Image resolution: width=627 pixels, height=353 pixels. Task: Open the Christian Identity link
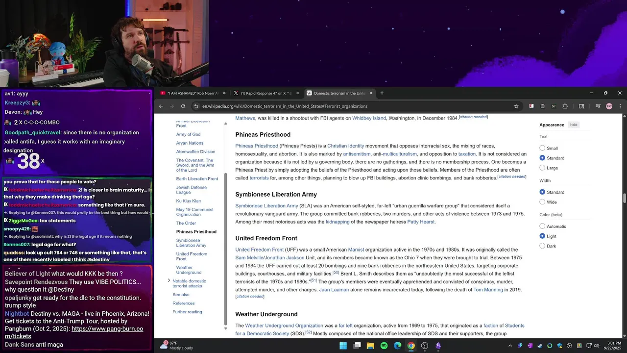tap(346, 146)
